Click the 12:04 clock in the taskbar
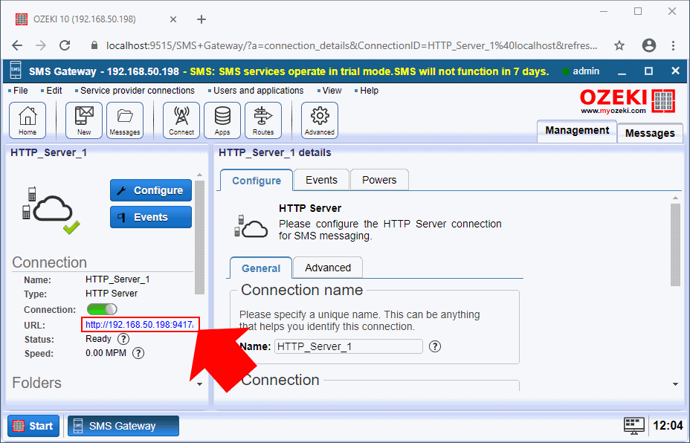The image size is (690, 443). 668,425
